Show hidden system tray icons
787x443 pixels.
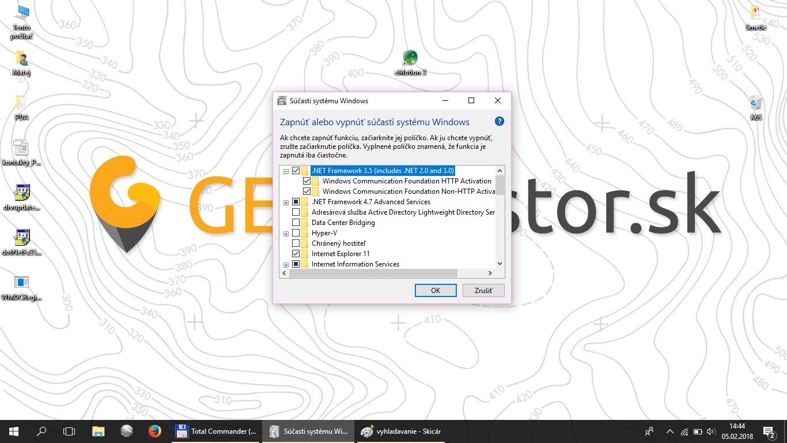(x=669, y=431)
